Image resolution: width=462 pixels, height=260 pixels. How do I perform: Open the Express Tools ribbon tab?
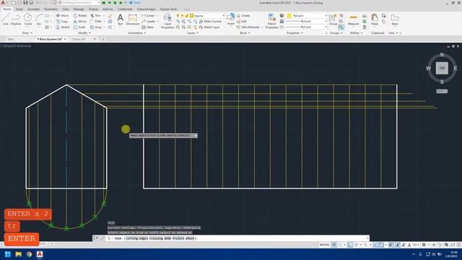tap(168, 9)
